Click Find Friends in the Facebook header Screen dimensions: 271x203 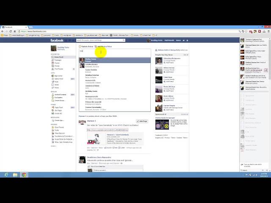click(x=169, y=41)
